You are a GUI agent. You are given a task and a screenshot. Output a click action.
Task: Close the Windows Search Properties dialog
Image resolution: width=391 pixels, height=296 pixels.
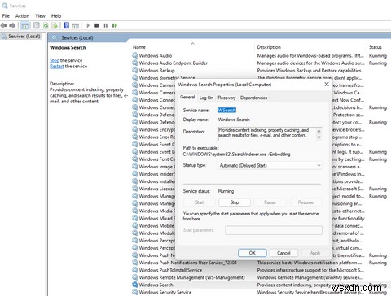click(327, 85)
